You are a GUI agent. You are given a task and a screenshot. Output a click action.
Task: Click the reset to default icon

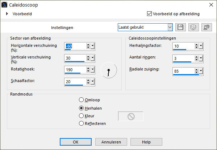206,27
